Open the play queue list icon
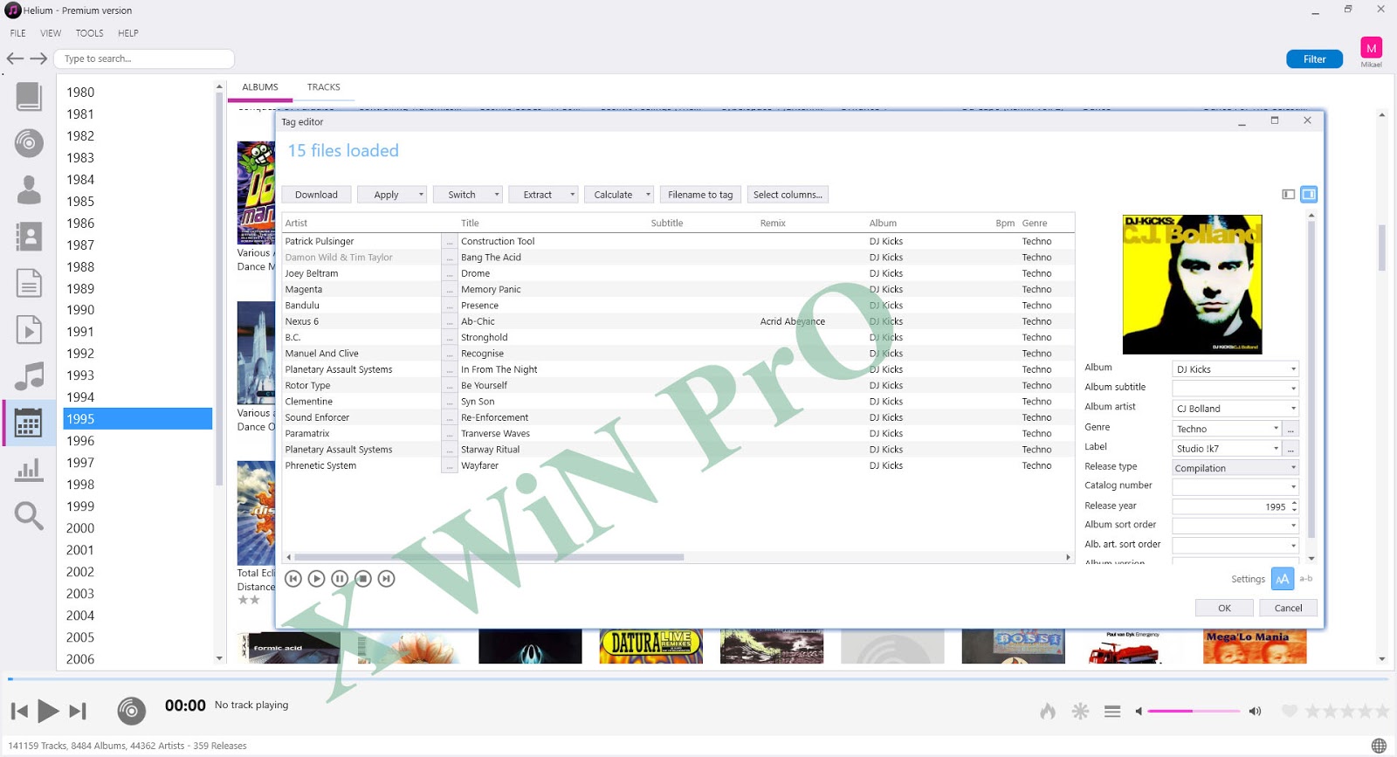The height and width of the screenshot is (757, 1397). [x=1112, y=712]
